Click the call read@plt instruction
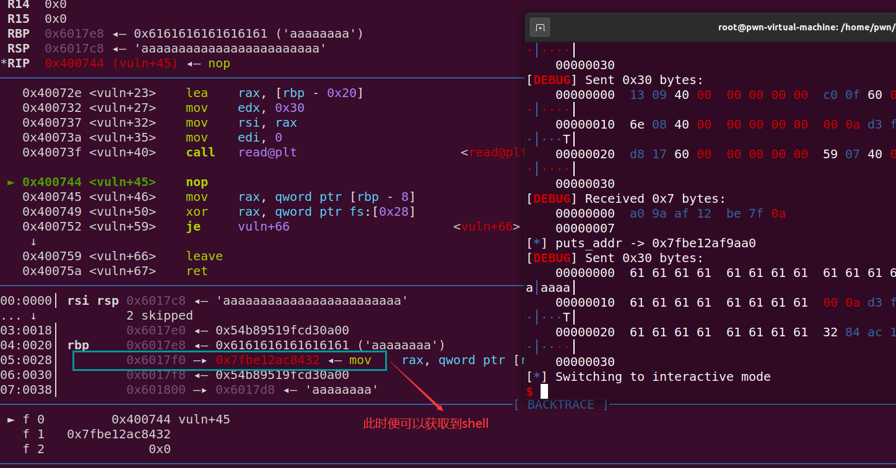The width and height of the screenshot is (896, 468). pos(160,152)
